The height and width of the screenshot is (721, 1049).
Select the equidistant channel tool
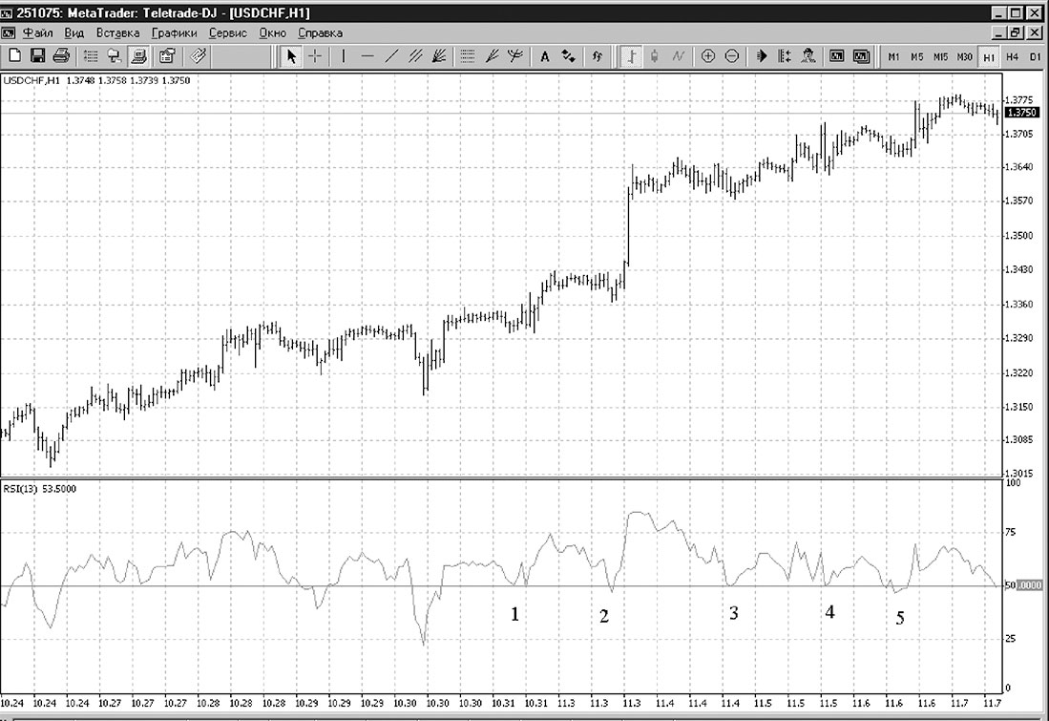tap(415, 56)
